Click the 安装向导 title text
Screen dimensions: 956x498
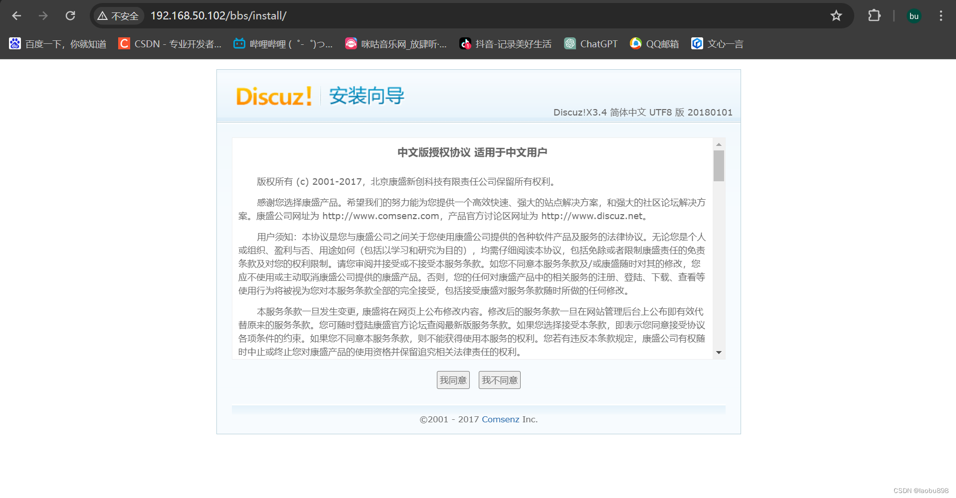click(367, 96)
